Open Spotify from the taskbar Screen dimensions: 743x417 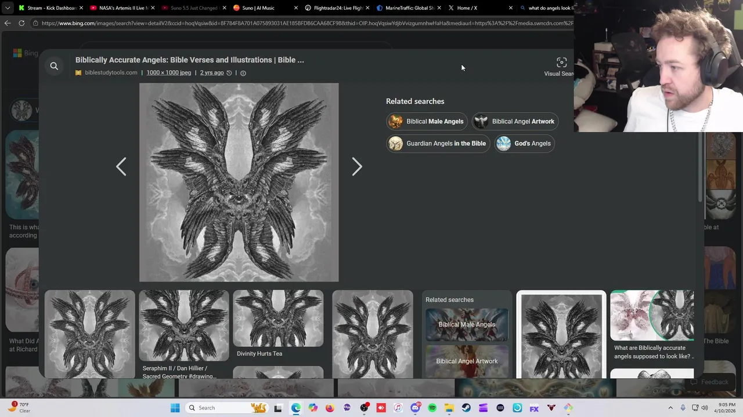(432, 408)
